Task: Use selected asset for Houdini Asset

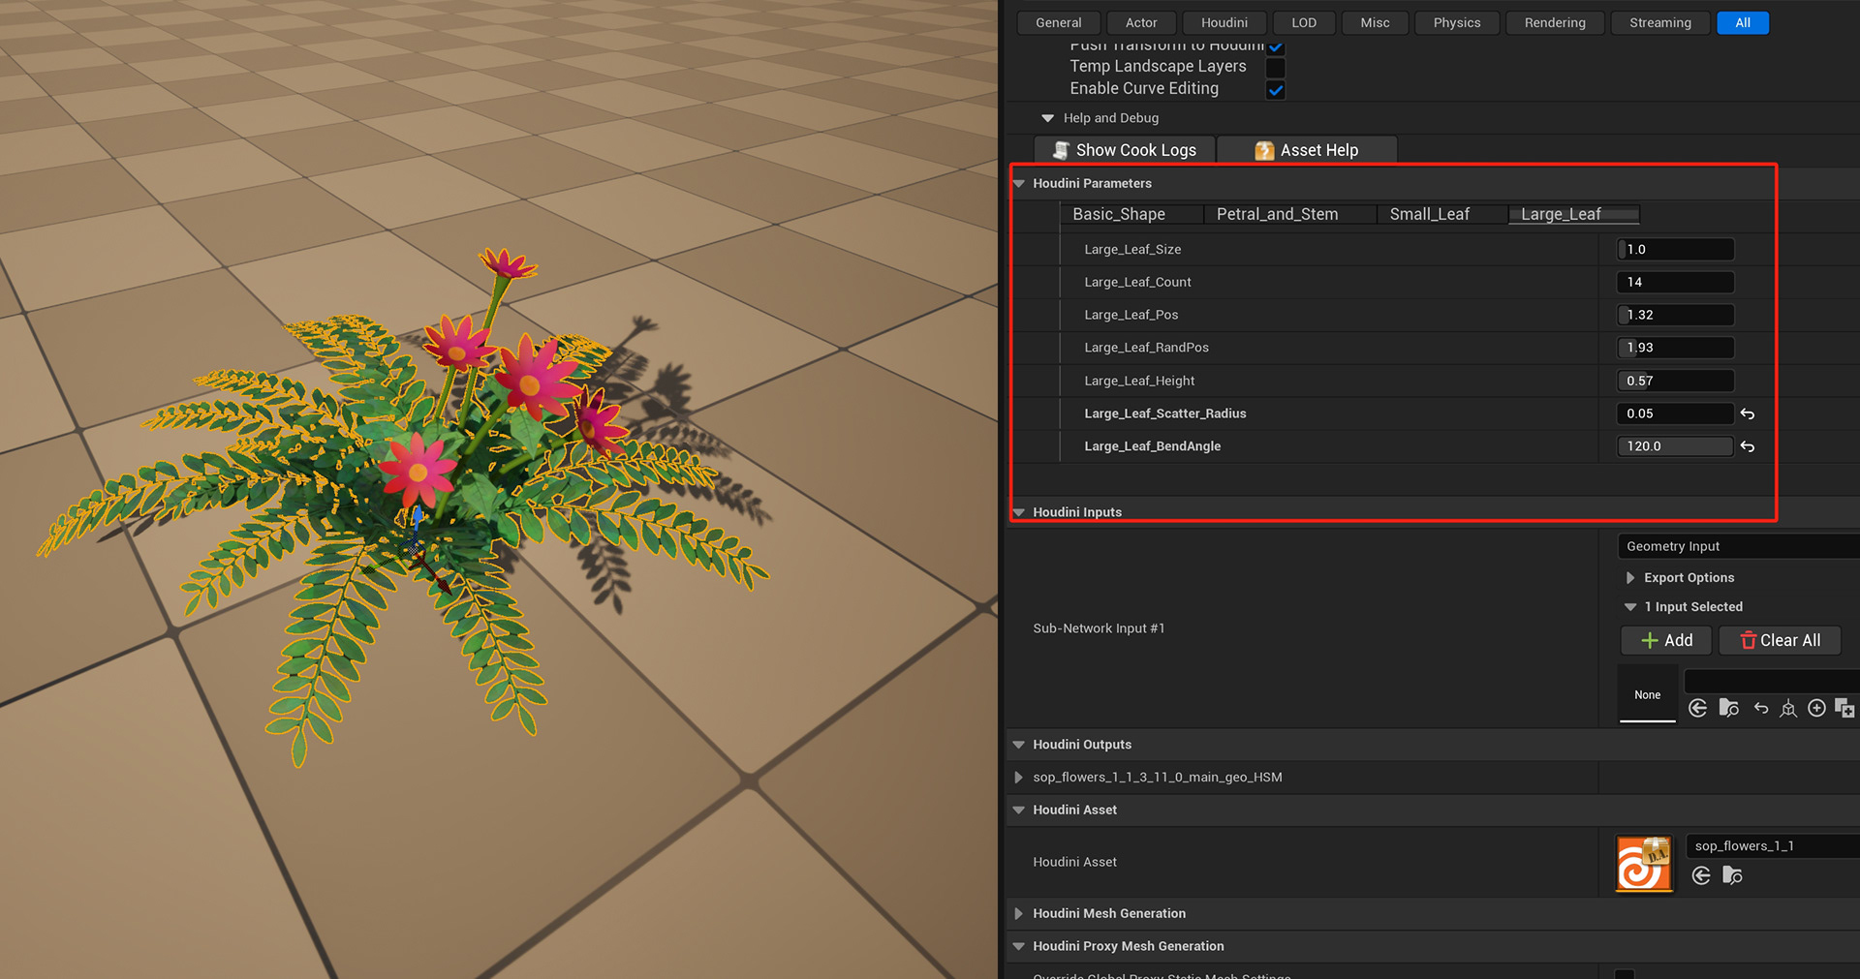Action: coord(1701,876)
